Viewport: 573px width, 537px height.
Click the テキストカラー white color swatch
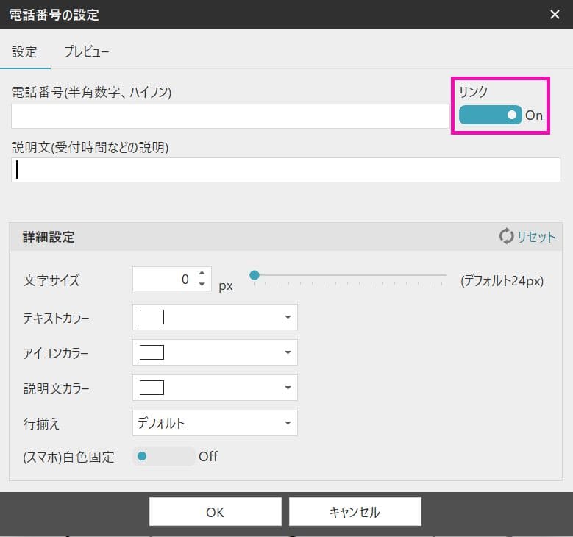coord(152,318)
